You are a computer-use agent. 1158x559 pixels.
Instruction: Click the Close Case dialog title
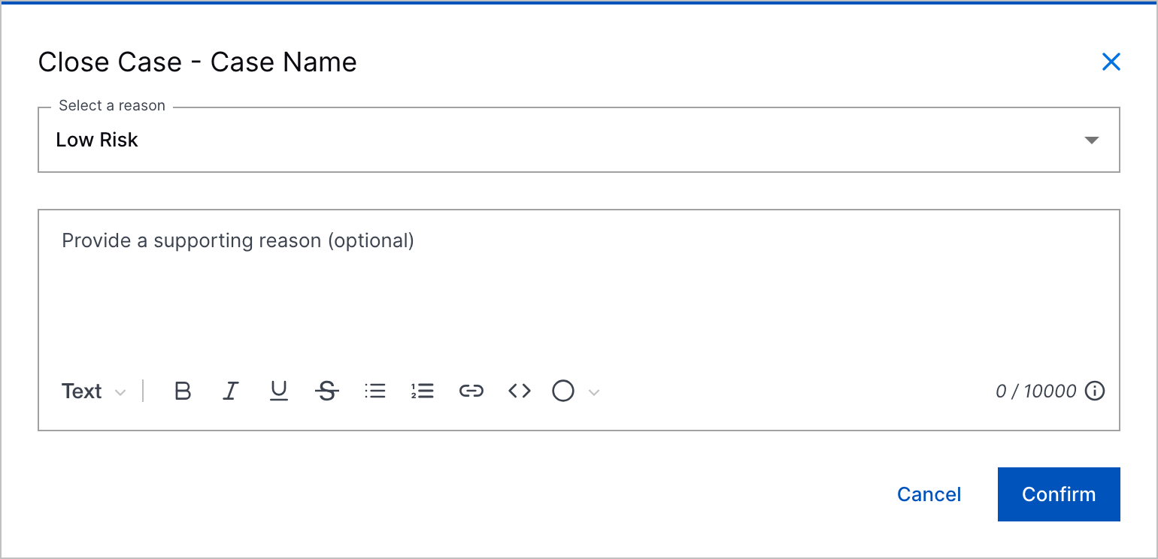pos(198,62)
